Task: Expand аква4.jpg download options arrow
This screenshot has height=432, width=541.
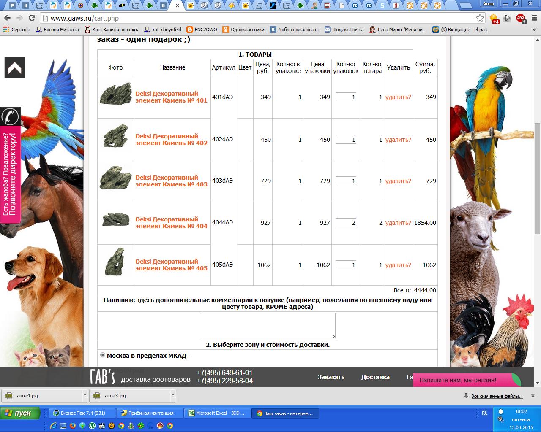Action: coord(85,396)
